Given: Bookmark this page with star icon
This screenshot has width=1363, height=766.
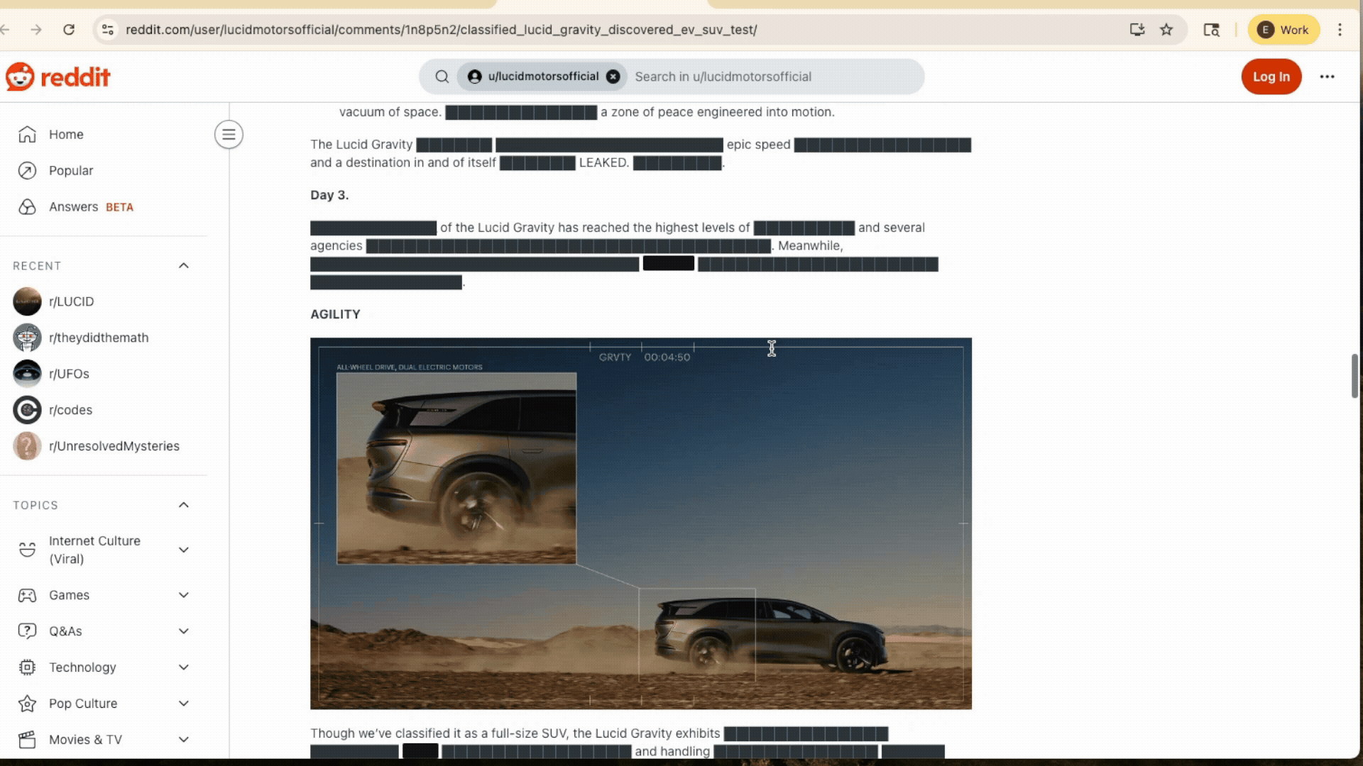Looking at the screenshot, I should (x=1166, y=30).
